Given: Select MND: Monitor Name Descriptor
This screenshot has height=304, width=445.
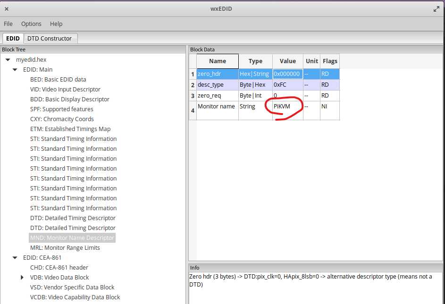Looking at the screenshot, I should click(x=72, y=238).
